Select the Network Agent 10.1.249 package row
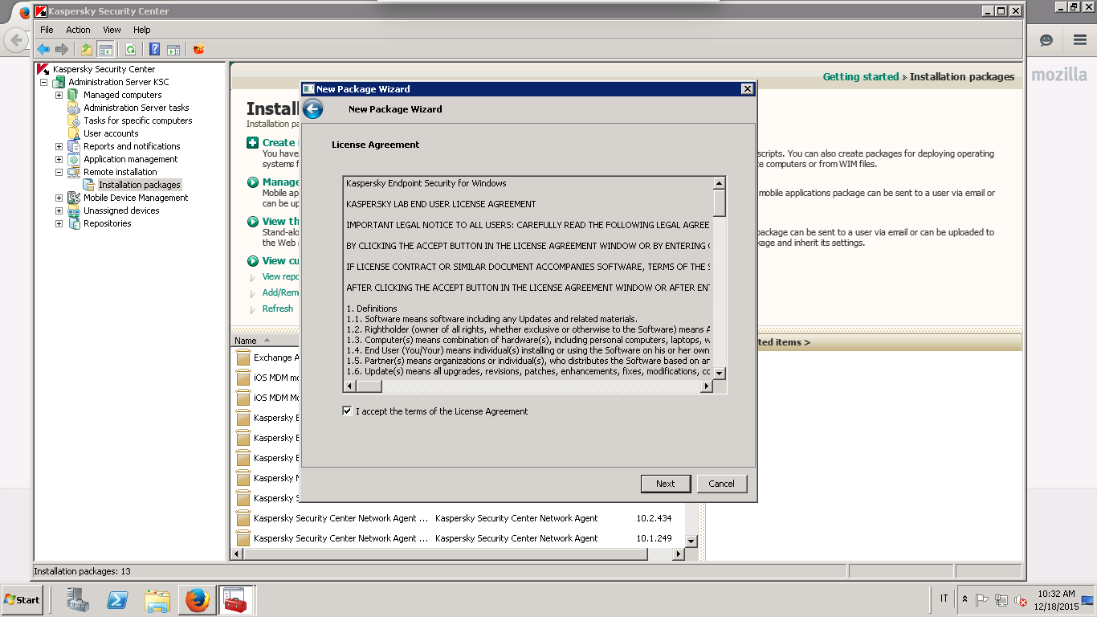1097x617 pixels. 459,538
